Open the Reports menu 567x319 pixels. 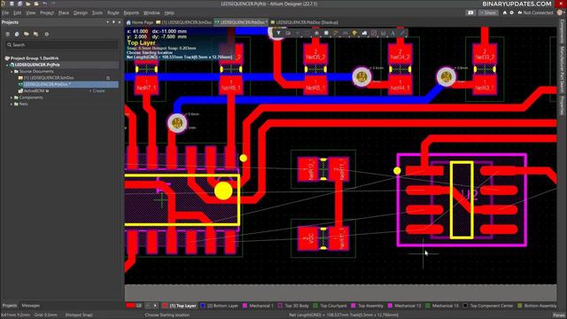click(x=131, y=12)
